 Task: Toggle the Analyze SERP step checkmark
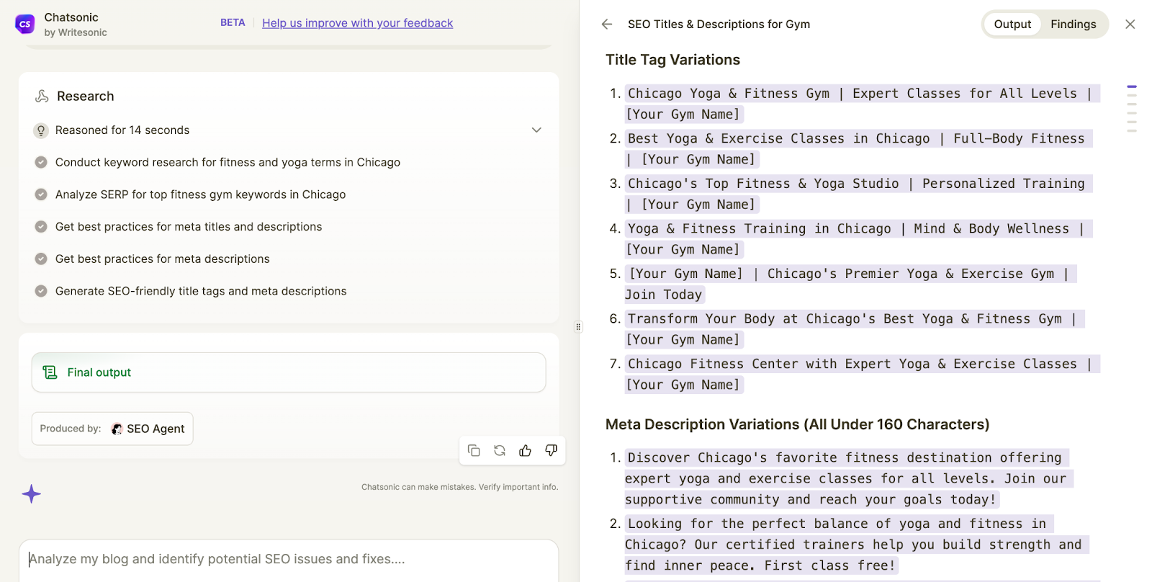(x=41, y=194)
